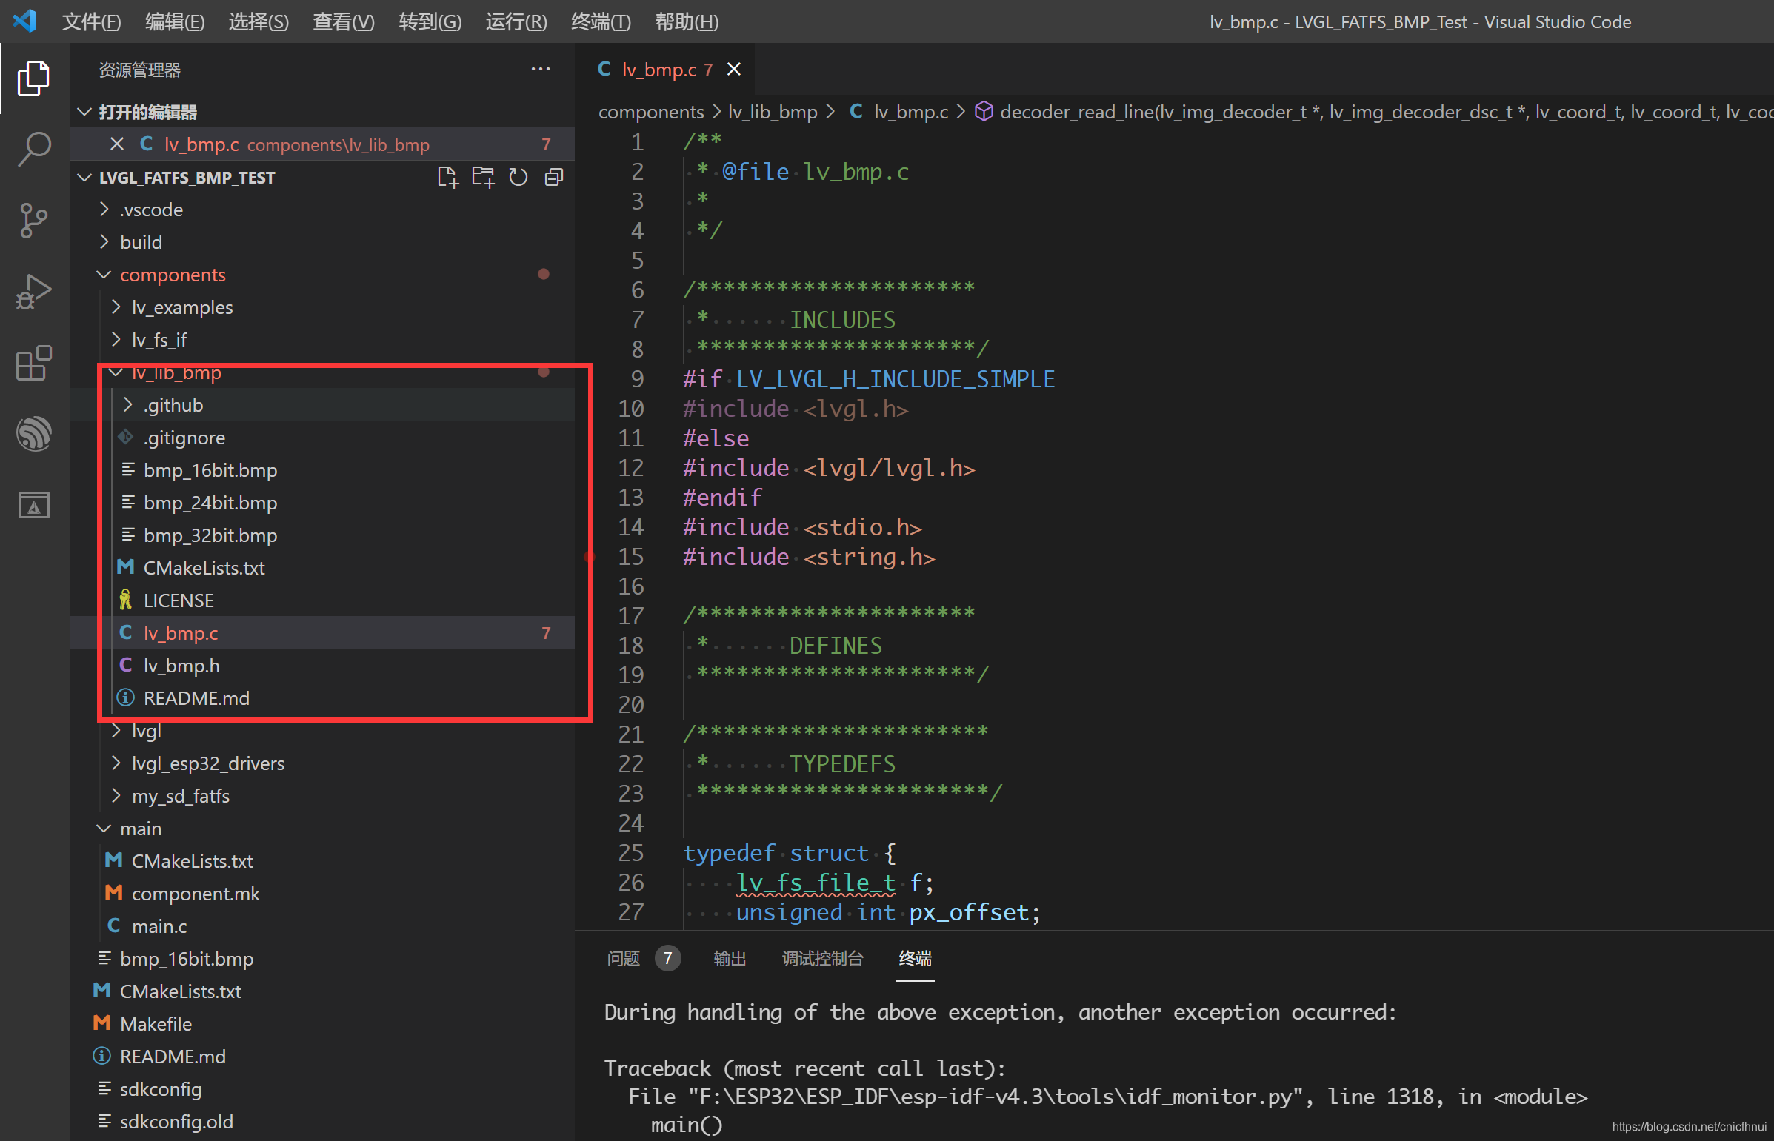1774x1141 pixels.
Task: Open the Search view
Action: [x=33, y=149]
